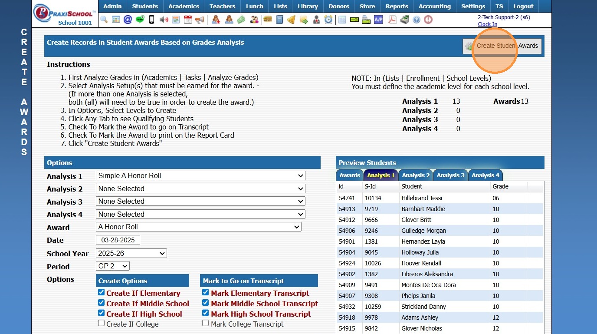Click the alarm clock icon
The height and width of the screenshot is (334, 597).
328,20
